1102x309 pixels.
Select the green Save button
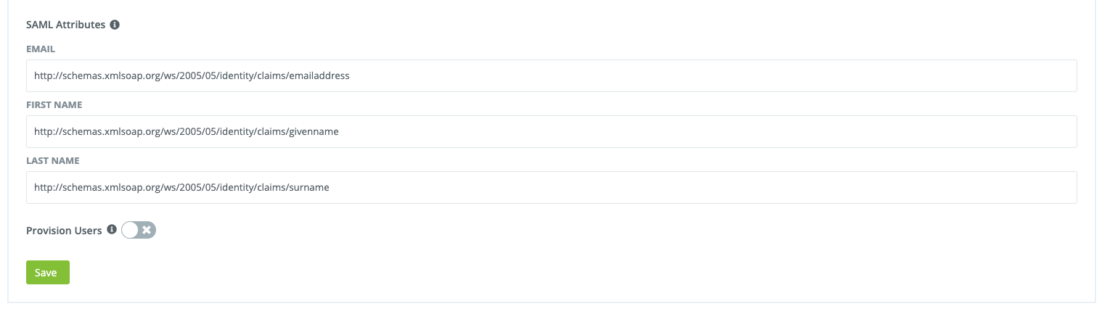coord(48,273)
